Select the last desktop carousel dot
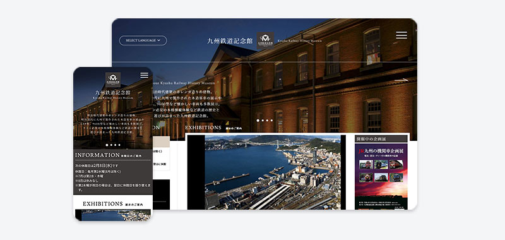 tap(271, 121)
